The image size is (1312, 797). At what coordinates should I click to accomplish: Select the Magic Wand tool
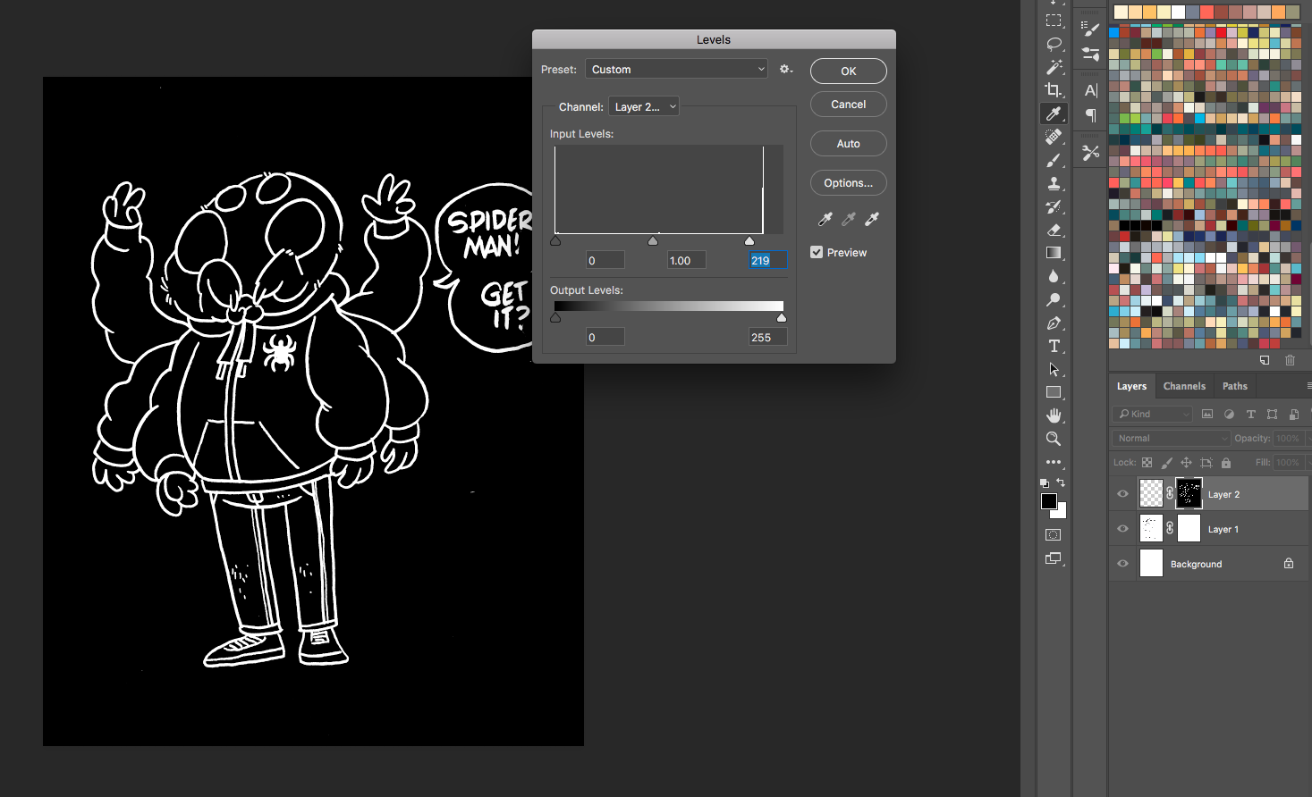1054,67
